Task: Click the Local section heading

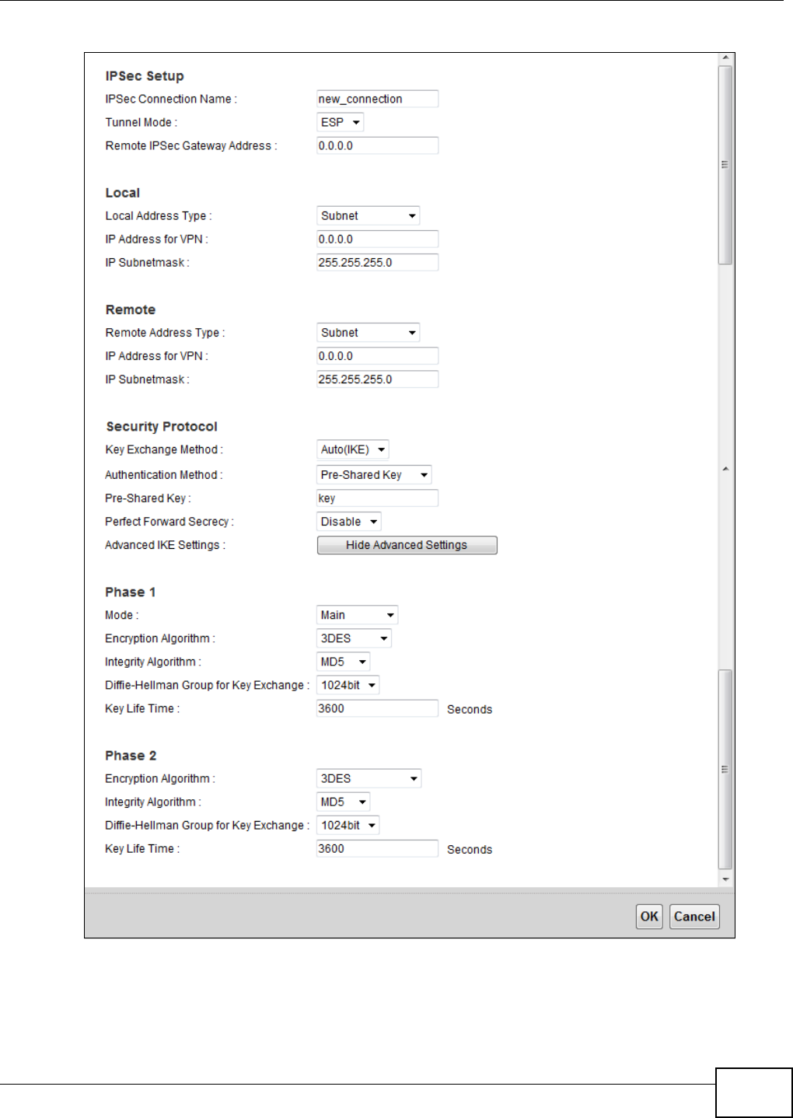Action: tap(123, 193)
